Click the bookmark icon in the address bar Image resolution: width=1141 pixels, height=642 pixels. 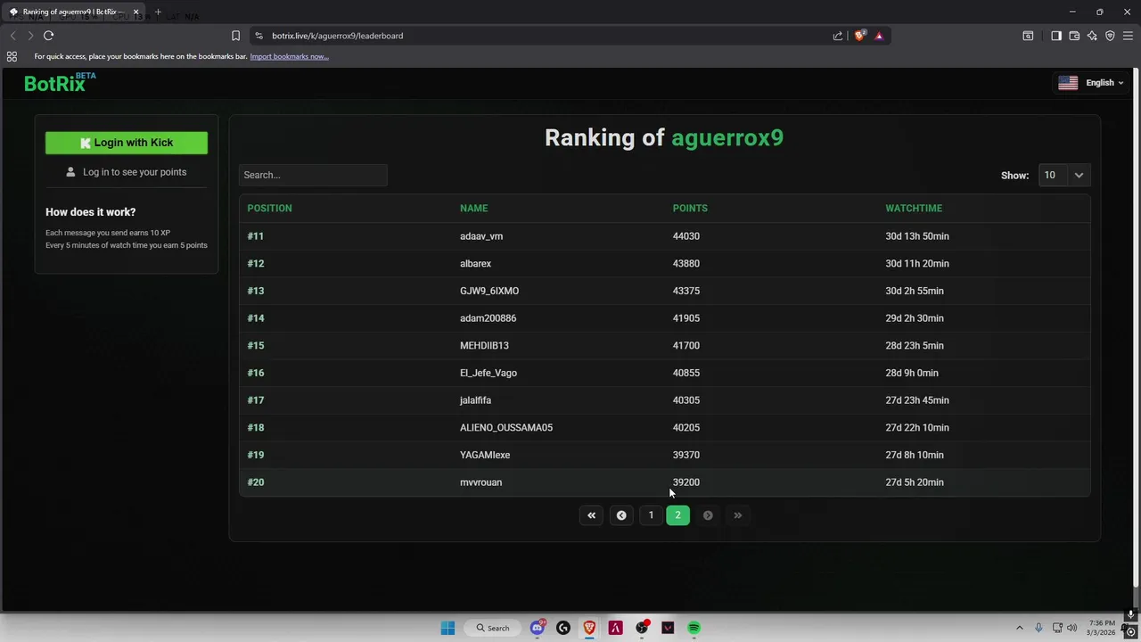[235, 36]
